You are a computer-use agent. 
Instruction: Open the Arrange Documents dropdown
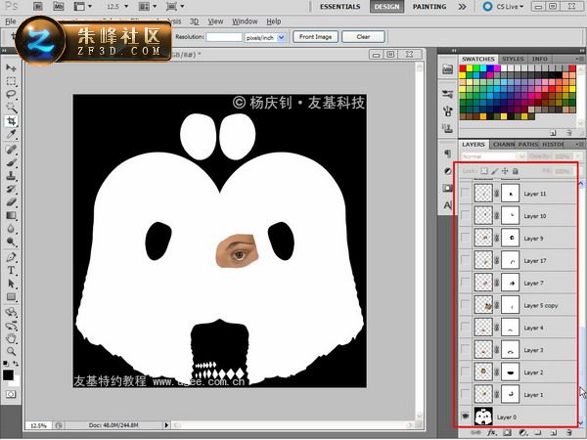coord(148,7)
